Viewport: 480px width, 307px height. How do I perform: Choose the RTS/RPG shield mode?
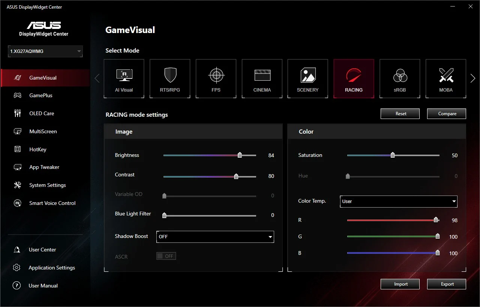pos(170,79)
